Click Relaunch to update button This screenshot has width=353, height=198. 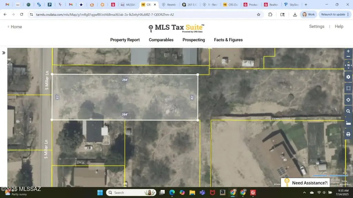point(333,14)
